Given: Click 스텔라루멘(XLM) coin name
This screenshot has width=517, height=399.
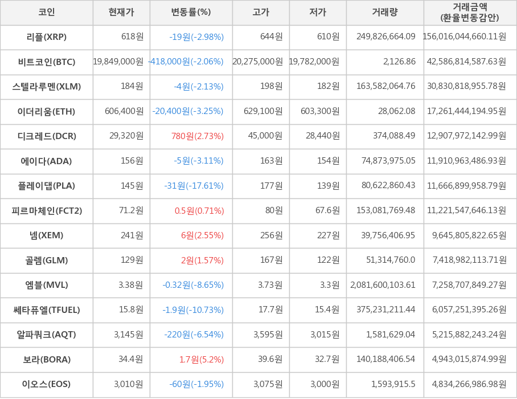Looking at the screenshot, I should (x=47, y=87).
